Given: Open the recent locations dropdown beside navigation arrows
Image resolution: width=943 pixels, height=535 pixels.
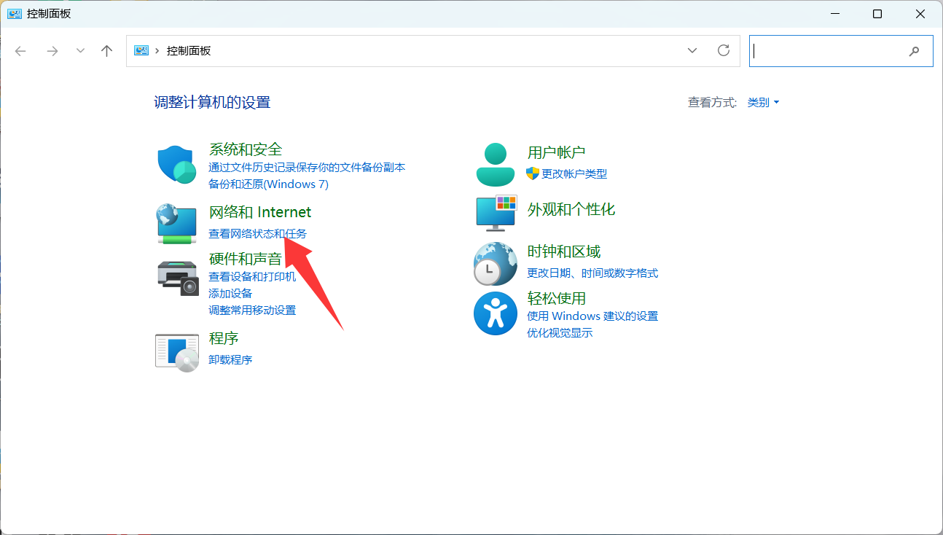Looking at the screenshot, I should tap(80, 50).
